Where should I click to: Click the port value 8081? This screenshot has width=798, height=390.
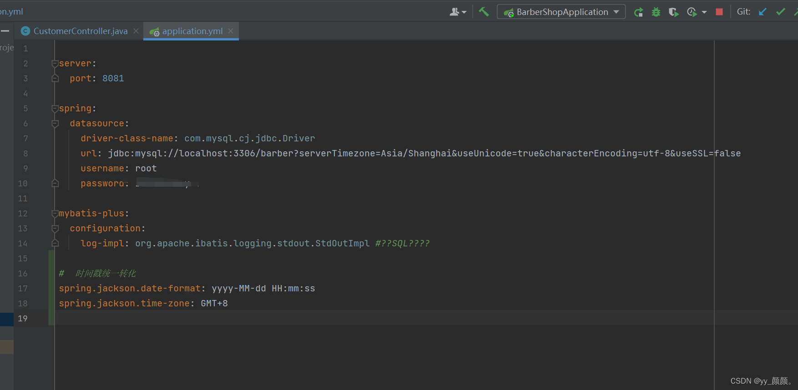coord(113,78)
